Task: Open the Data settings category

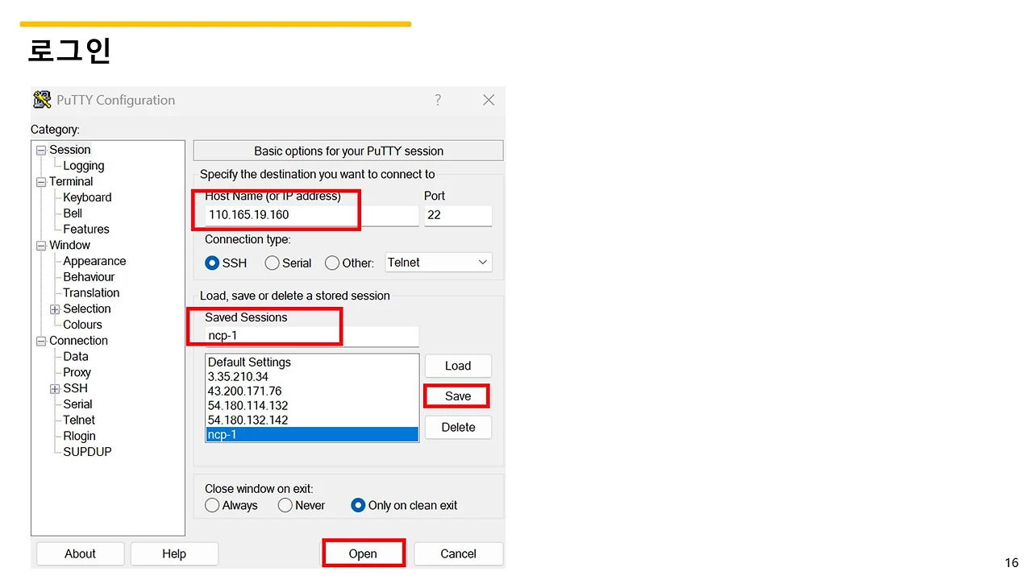Action: click(x=76, y=357)
